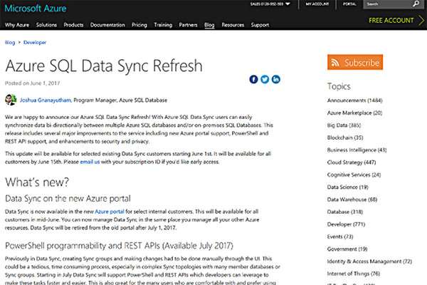The image size is (427, 285).
Task: Open the Blockchain (35) topic
Action: point(345,138)
